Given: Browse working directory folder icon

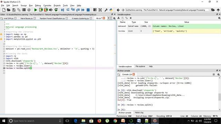Looking at the screenshot, I should [213, 10].
